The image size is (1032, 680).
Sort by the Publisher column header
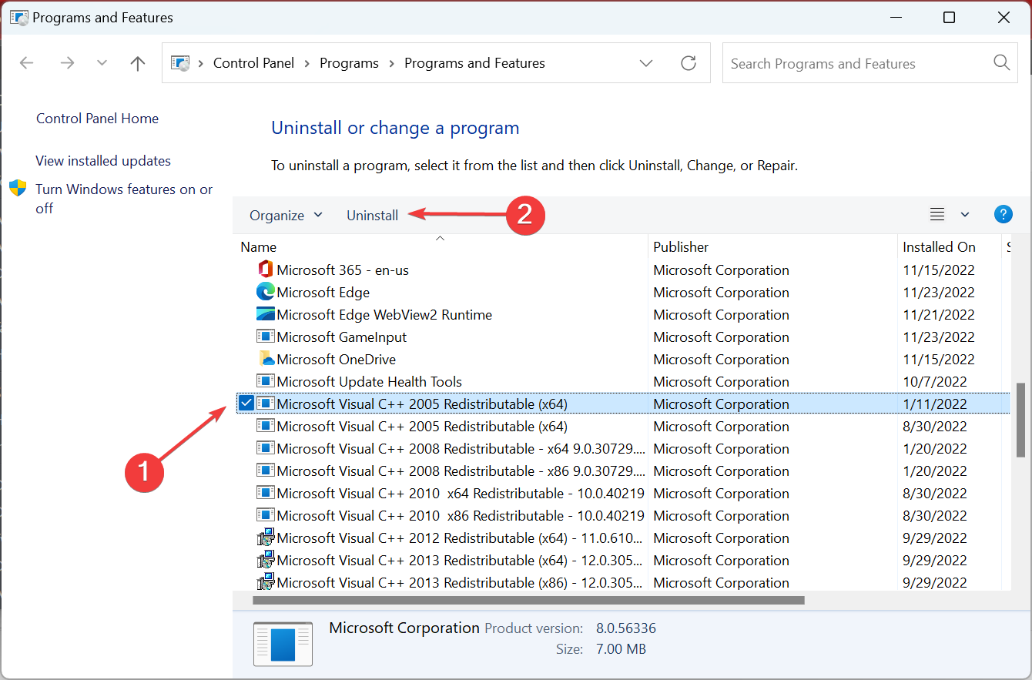pyautogui.click(x=681, y=247)
